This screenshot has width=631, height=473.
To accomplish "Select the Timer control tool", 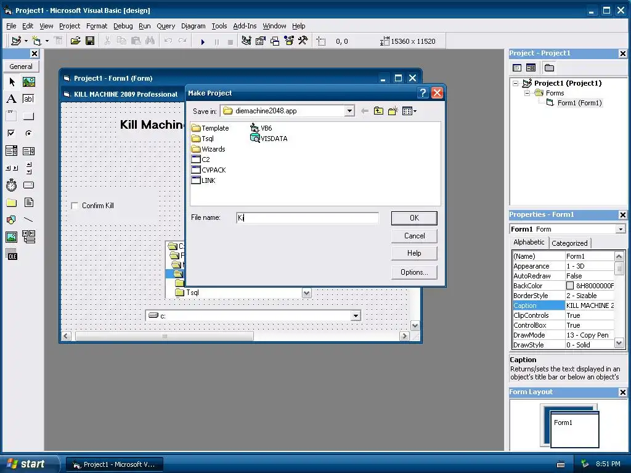I will point(12,185).
